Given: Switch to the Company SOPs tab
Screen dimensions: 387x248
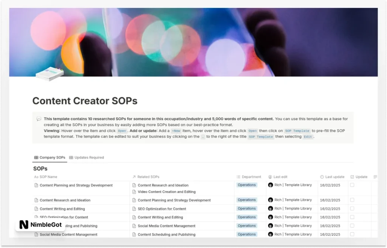Looking at the screenshot, I should click(x=50, y=158).
